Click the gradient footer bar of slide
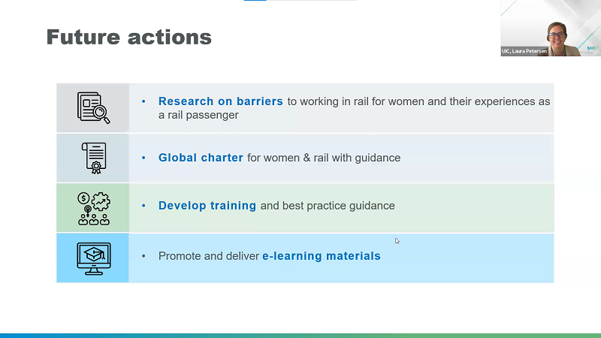601x338 pixels. pos(300,335)
